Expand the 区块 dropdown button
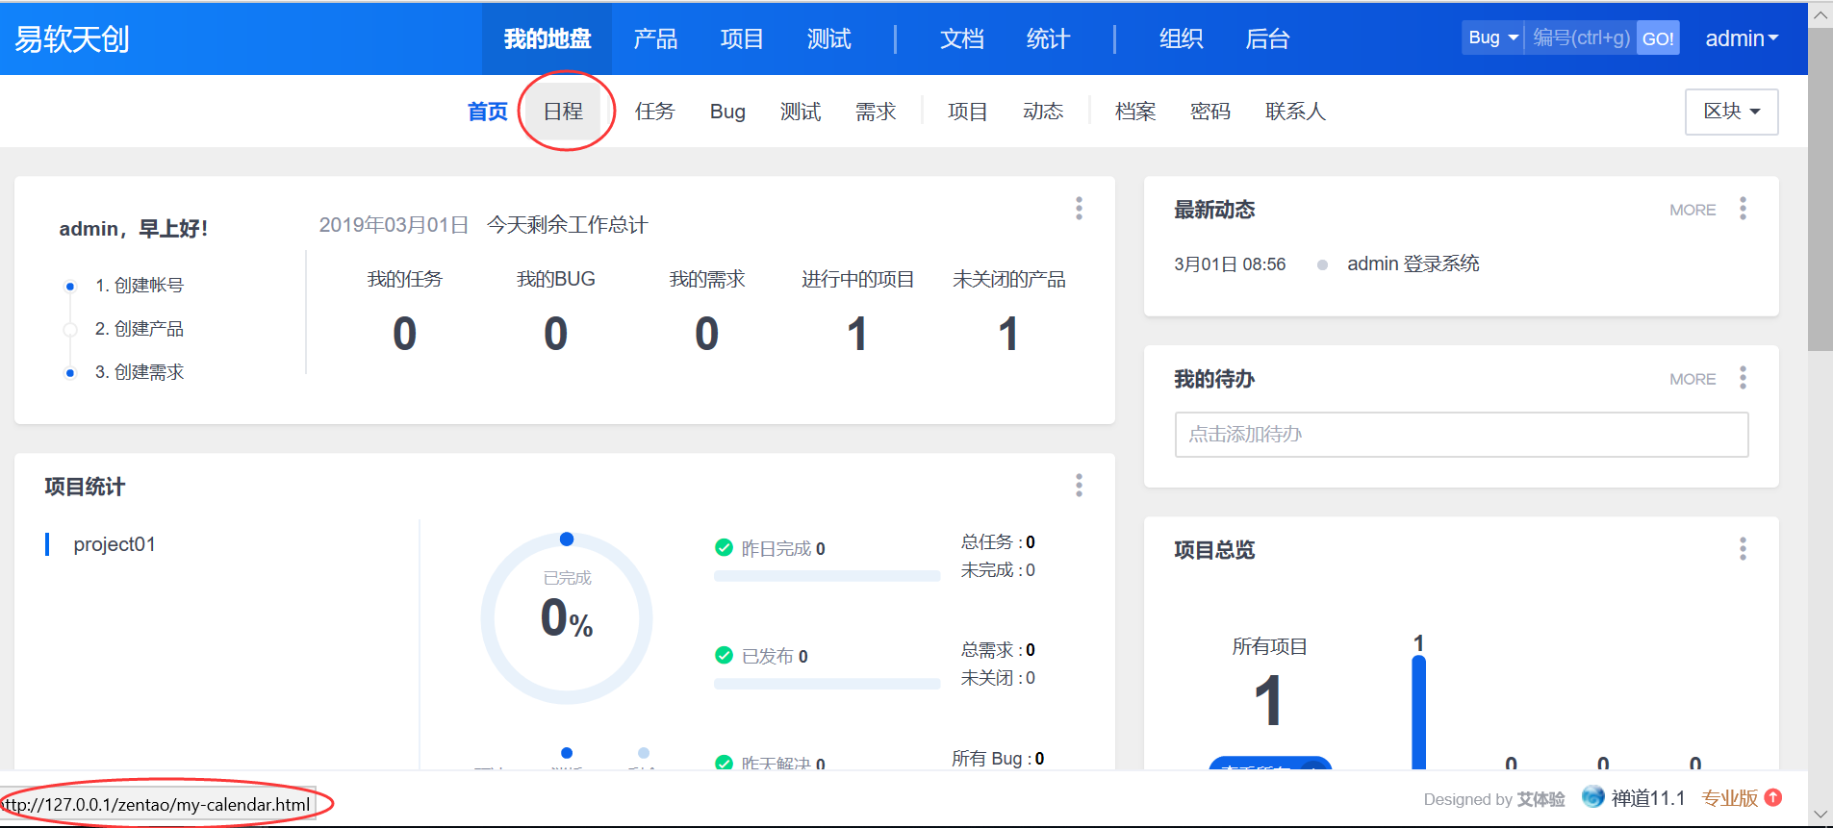The width and height of the screenshot is (1833, 828). tap(1731, 112)
